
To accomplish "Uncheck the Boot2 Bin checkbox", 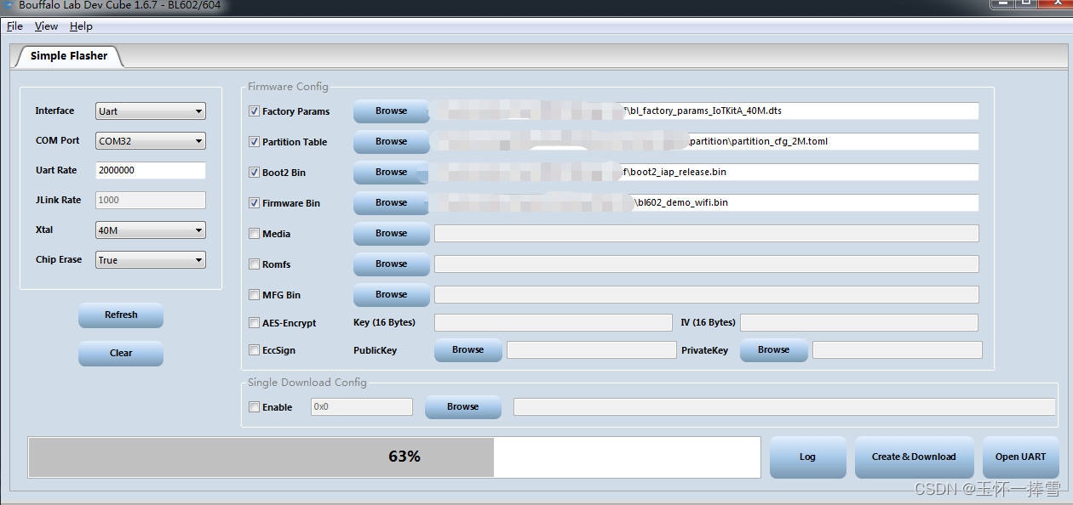I will 254,173.
